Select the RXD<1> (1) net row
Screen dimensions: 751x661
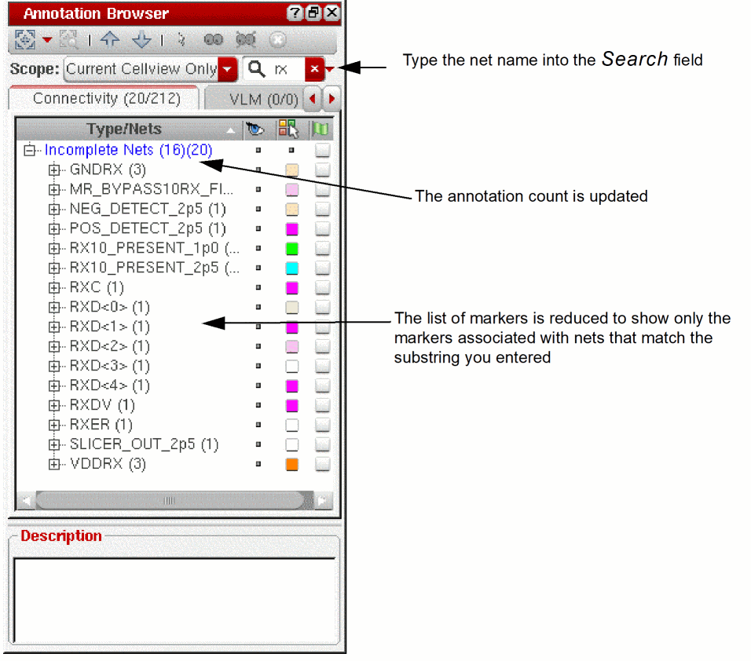point(110,327)
